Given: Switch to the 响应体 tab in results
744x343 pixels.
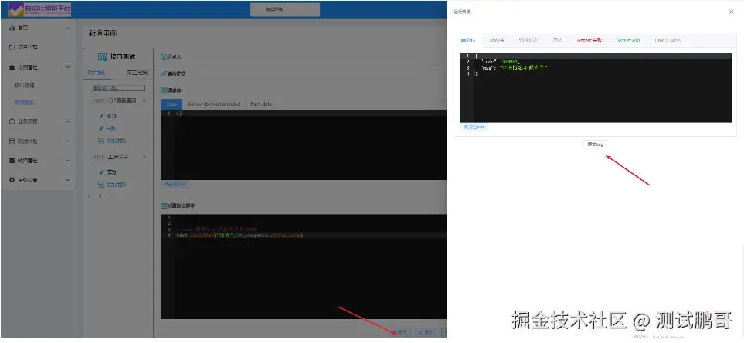Looking at the screenshot, I should pos(468,40).
